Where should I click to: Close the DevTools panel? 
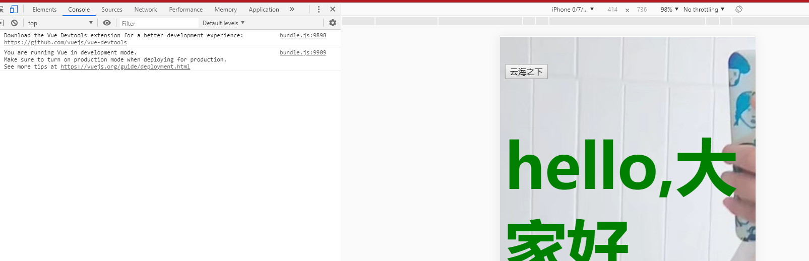coord(333,9)
